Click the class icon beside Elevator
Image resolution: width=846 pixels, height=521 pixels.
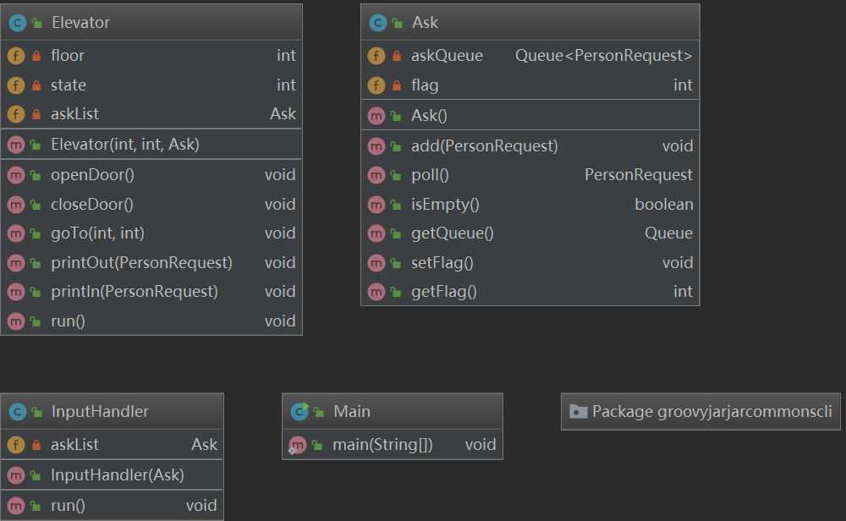[x=16, y=23]
